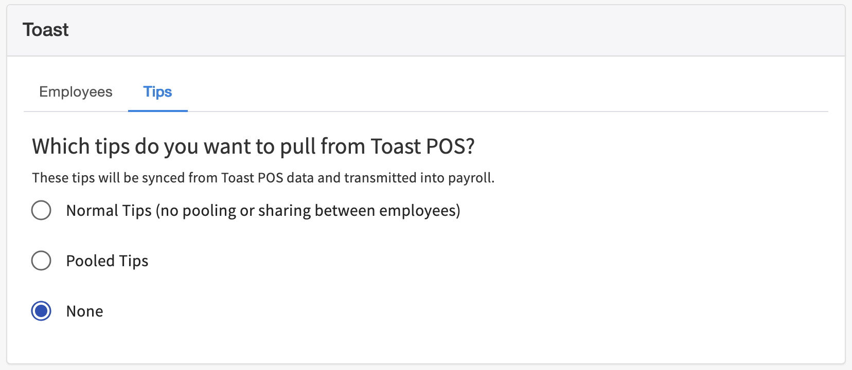The height and width of the screenshot is (370, 852).
Task: Select the highlighted Tips tab
Action: pos(157,91)
